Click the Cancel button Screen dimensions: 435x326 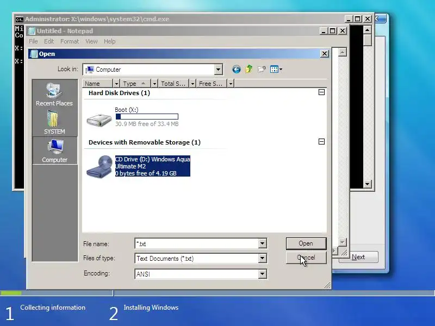[x=306, y=258]
